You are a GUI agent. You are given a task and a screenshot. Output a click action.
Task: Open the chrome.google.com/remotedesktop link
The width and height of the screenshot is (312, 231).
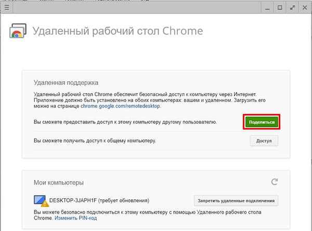[x=120, y=106]
